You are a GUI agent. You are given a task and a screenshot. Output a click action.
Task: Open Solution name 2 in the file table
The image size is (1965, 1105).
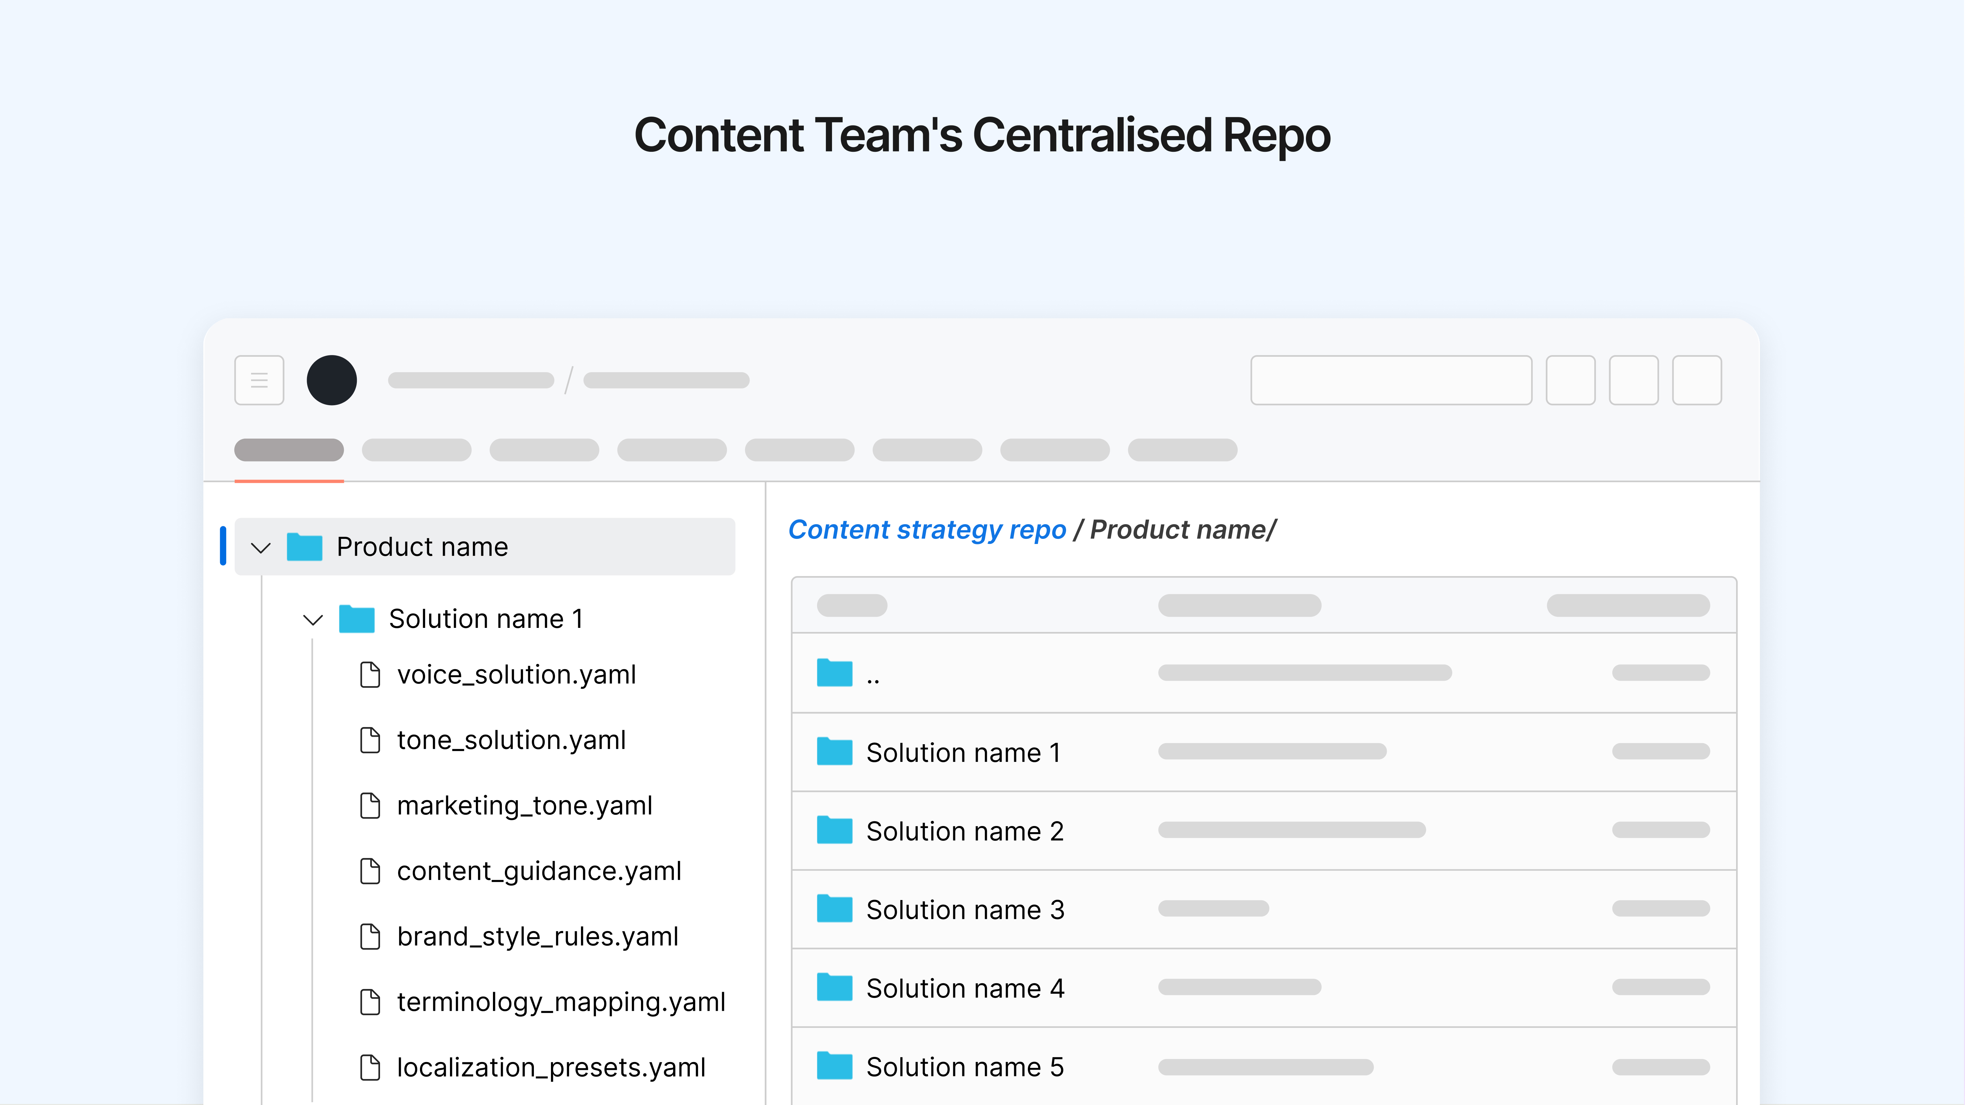(965, 831)
